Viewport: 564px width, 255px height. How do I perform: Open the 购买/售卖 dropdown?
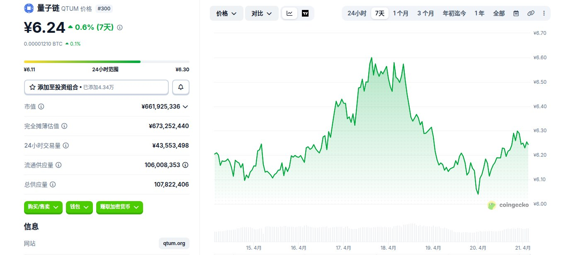click(x=44, y=207)
